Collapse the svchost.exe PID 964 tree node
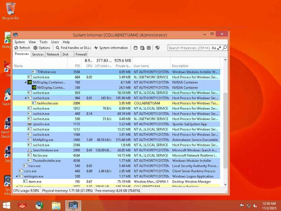Viewport: 281px width, 211px height. [26, 98]
